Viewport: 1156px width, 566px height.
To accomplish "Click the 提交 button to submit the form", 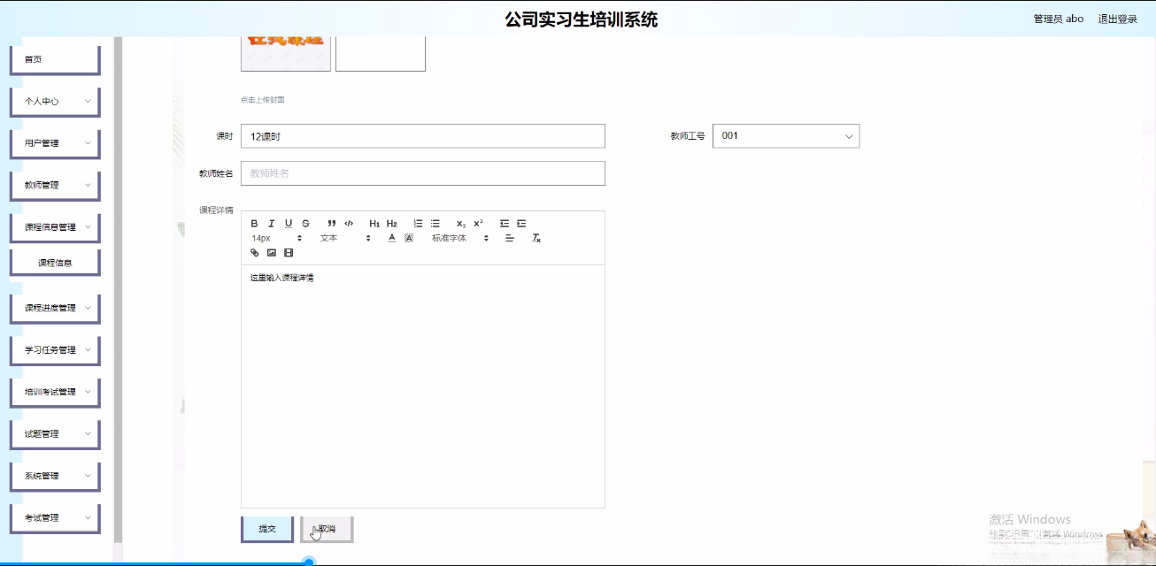I will click(266, 528).
